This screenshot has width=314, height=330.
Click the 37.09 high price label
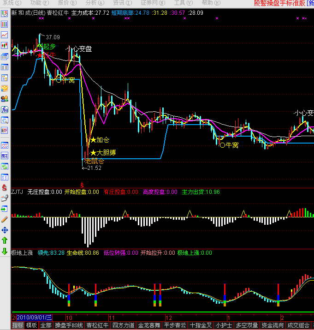(53, 37)
